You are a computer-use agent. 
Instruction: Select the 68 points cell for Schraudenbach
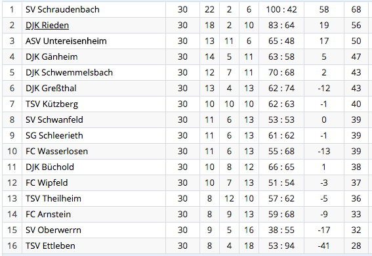click(356, 9)
